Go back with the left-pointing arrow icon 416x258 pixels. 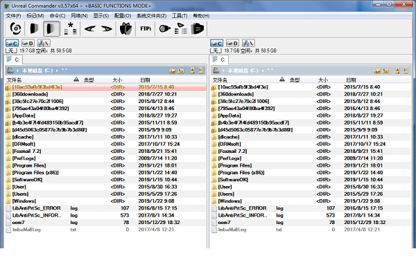point(90,28)
